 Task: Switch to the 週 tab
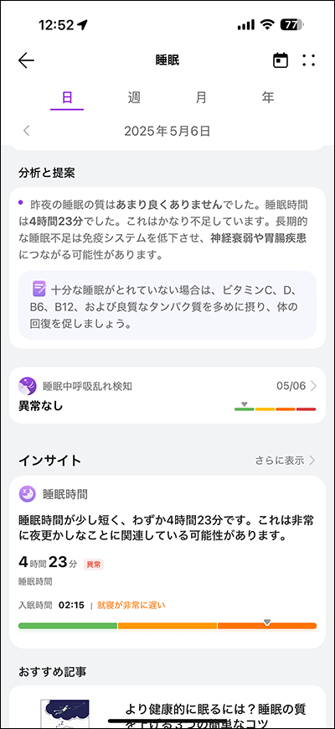[134, 97]
